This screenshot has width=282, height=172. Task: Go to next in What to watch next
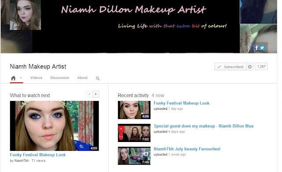click(x=96, y=94)
